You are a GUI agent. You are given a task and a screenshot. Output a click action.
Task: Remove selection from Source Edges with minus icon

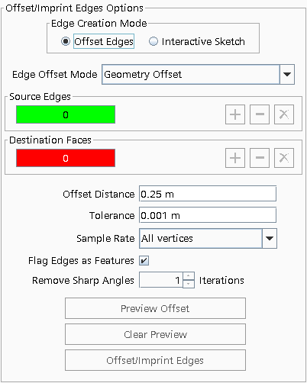(260, 114)
